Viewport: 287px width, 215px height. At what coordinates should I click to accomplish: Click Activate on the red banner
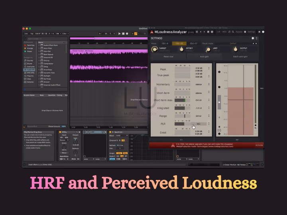click(259, 145)
